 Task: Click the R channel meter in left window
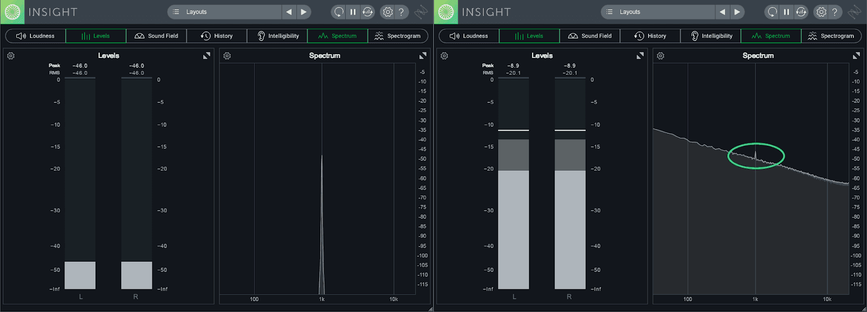click(137, 184)
